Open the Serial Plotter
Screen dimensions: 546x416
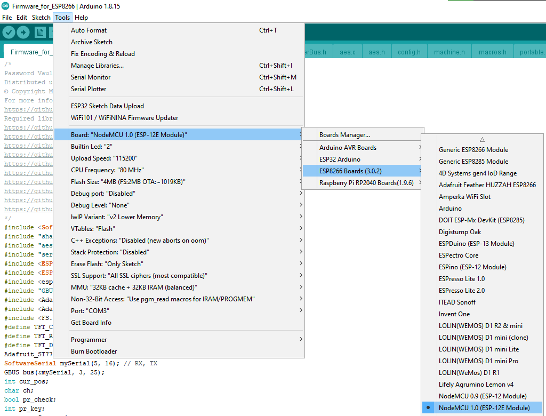coord(179,89)
